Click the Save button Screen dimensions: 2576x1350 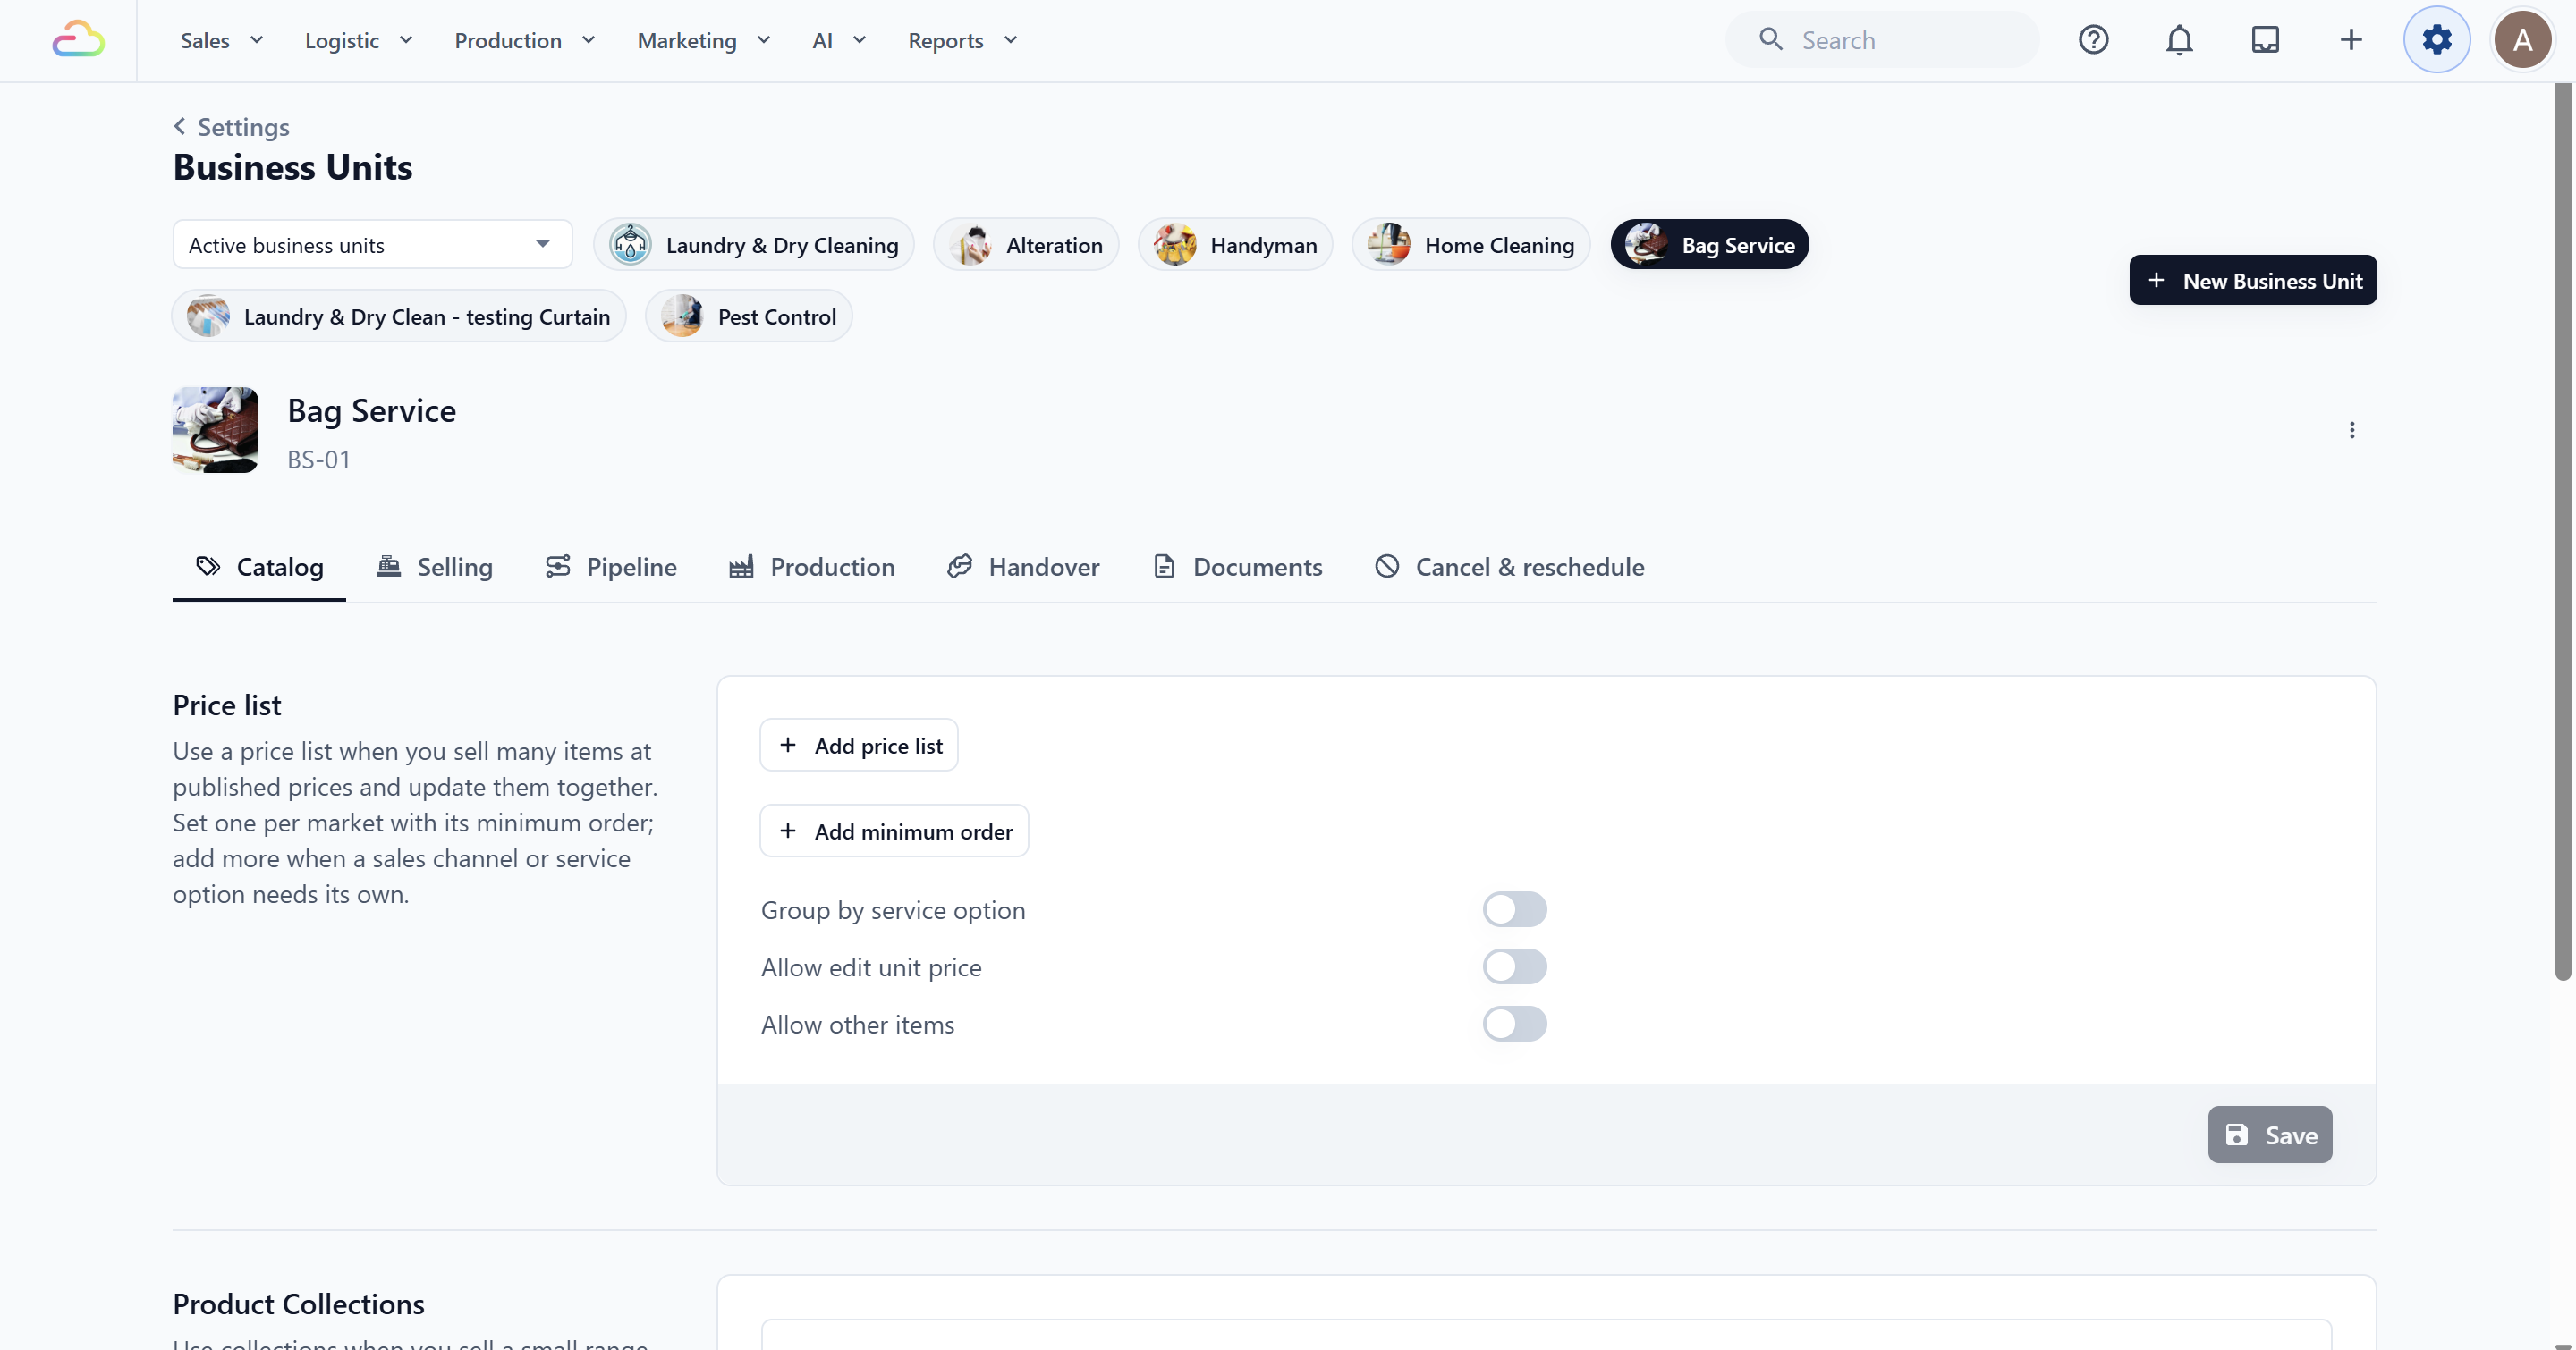click(x=2270, y=1135)
